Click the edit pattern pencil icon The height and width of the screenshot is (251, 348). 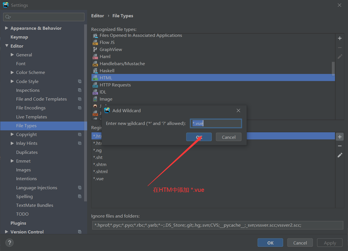340,155
